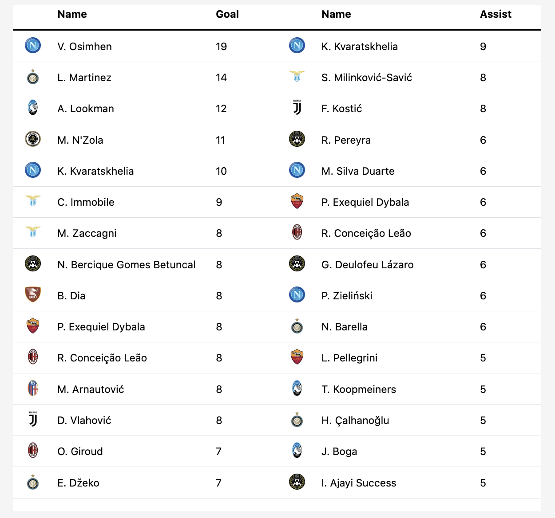
Task: Click Atalanta crest beside A. Lookman
Action: pyautogui.click(x=33, y=108)
